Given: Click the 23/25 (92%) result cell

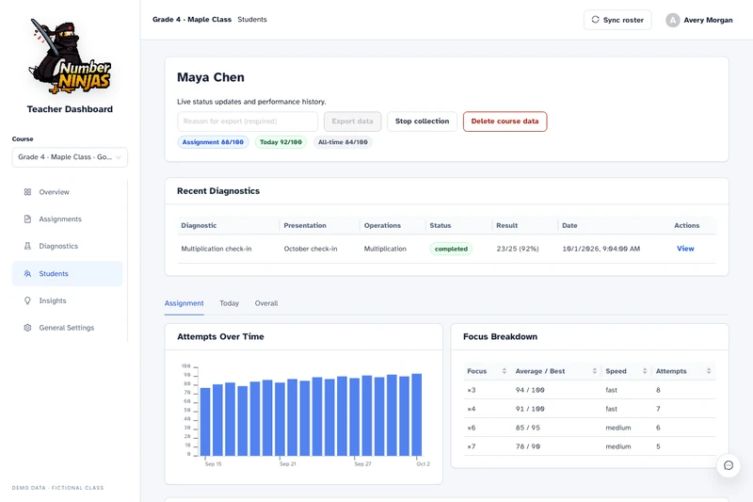Looking at the screenshot, I should [x=518, y=249].
